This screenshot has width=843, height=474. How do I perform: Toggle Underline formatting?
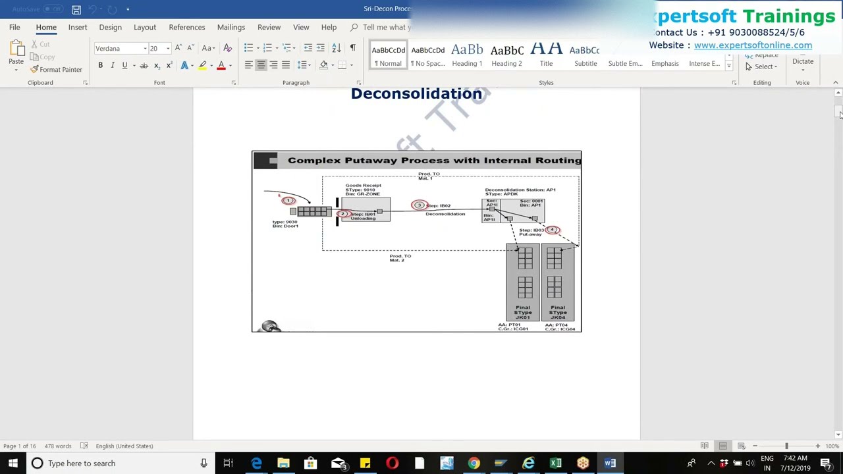(x=124, y=65)
